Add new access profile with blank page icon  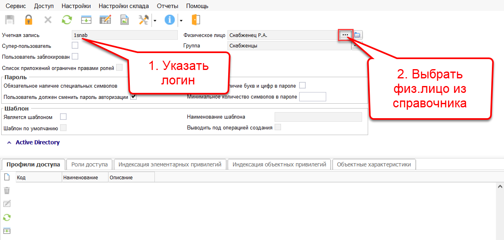(x=7, y=177)
